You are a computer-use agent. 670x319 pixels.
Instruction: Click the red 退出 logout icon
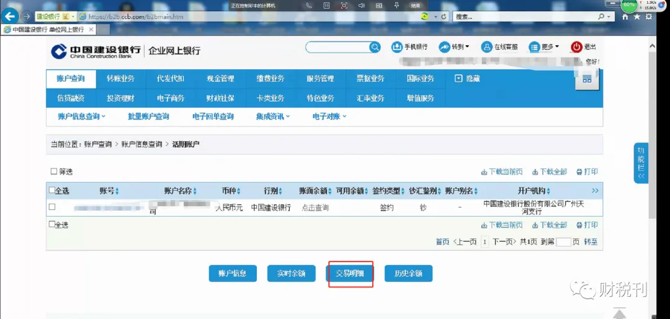click(x=577, y=47)
